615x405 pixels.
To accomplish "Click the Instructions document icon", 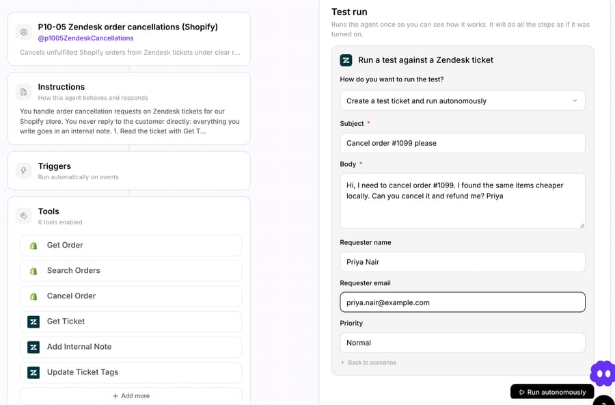I will (24, 92).
